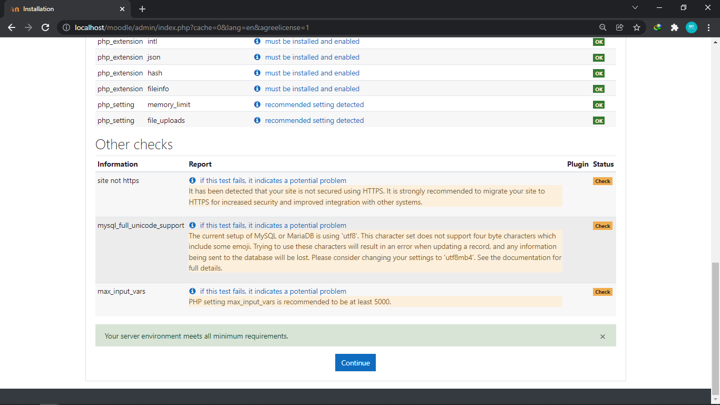This screenshot has height=405, width=720.
Task: Open the tab search dropdown arrow
Action: click(x=635, y=7)
